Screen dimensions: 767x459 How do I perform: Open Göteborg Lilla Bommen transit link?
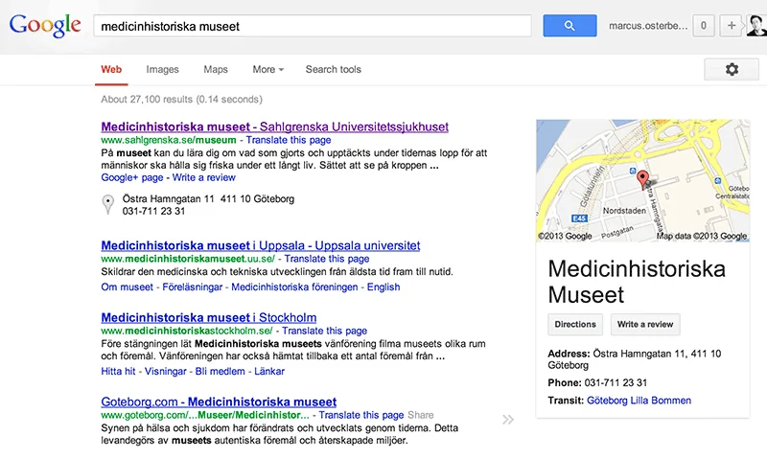639,401
